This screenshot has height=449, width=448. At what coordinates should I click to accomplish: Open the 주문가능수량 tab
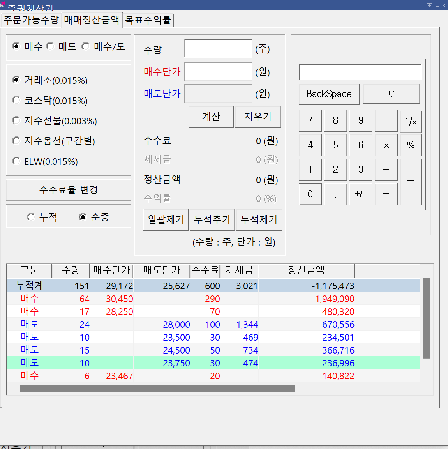coord(31,20)
